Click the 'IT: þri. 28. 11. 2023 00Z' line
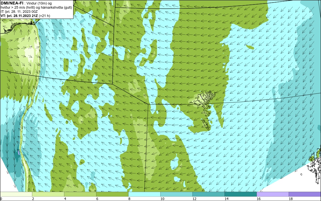Viewport: 321px width, 201px height. click(19, 12)
